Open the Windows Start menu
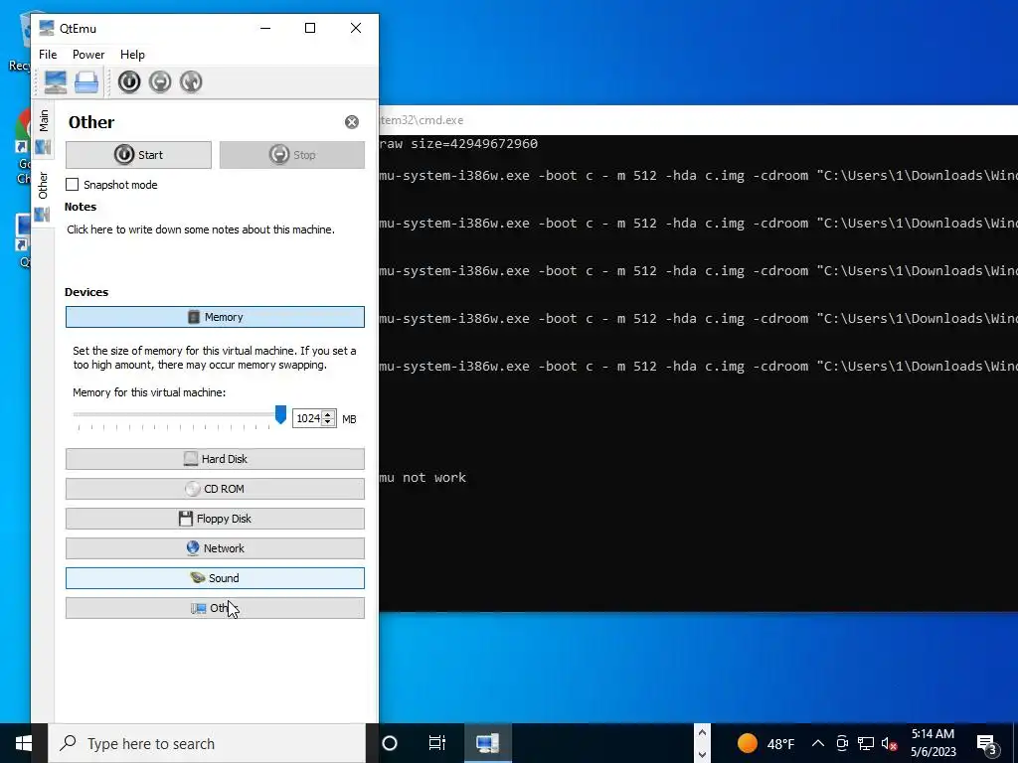 (24, 743)
